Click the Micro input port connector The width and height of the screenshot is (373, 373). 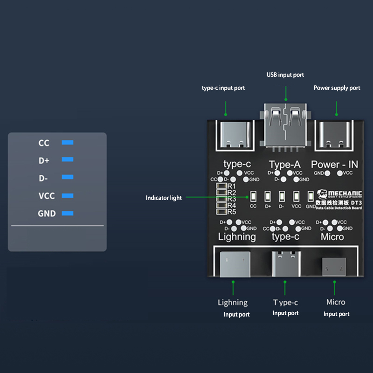click(x=334, y=266)
